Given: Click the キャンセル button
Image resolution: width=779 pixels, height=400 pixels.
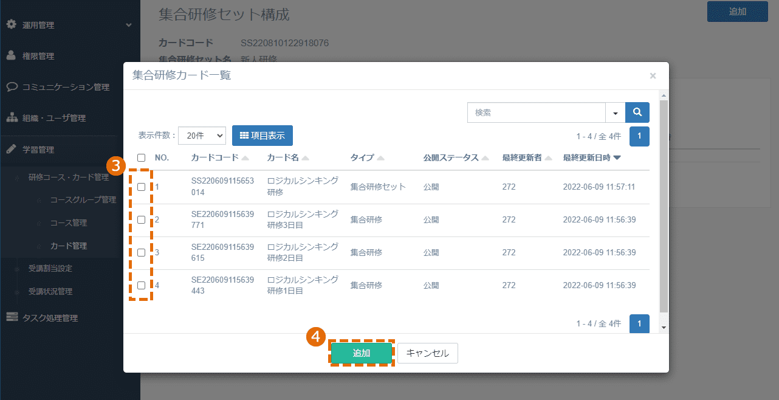Looking at the screenshot, I should [x=427, y=353].
